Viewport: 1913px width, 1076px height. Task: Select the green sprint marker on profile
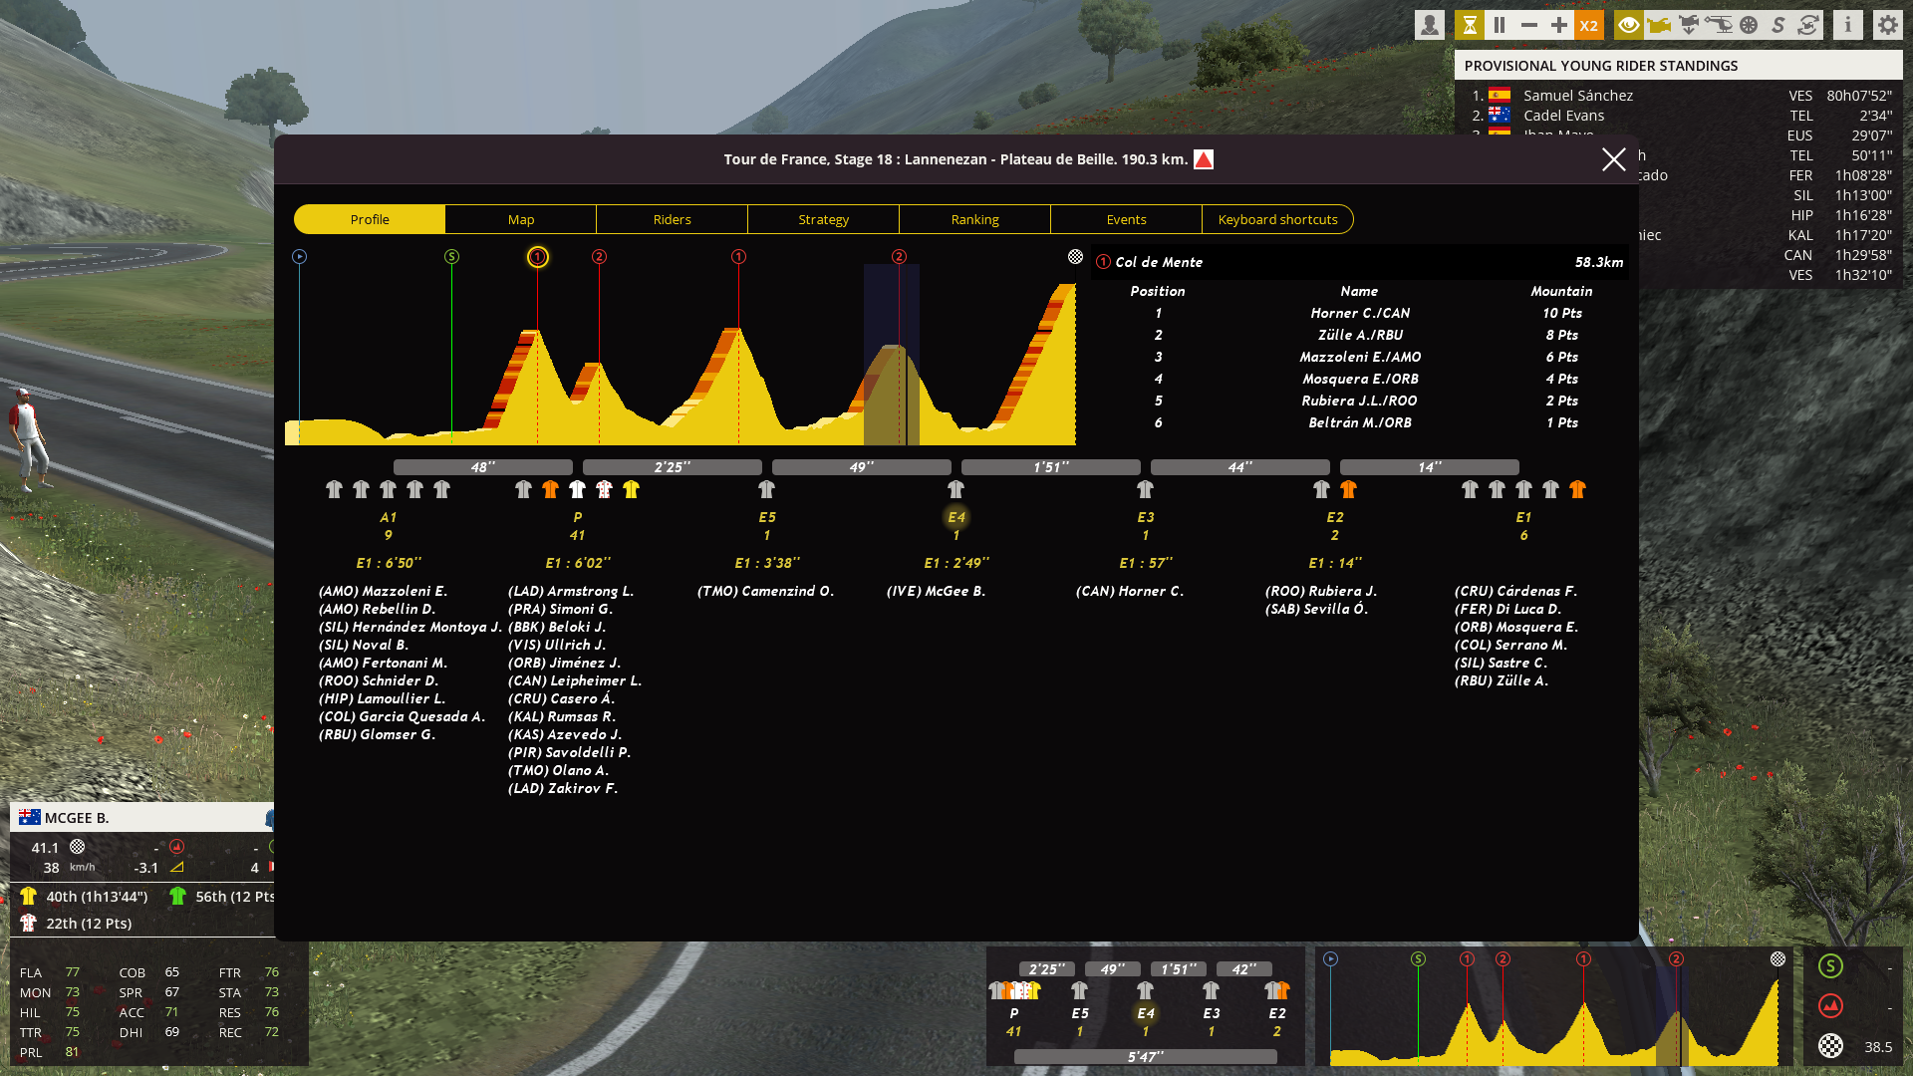(x=451, y=257)
